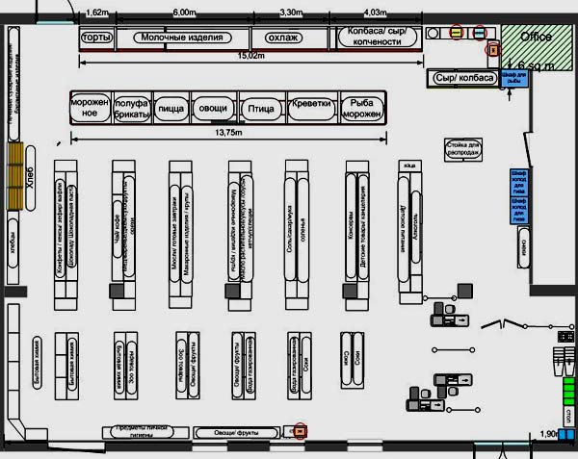Click the yellow circled equipment icon near Office
The height and width of the screenshot is (459, 578).
[x=458, y=33]
